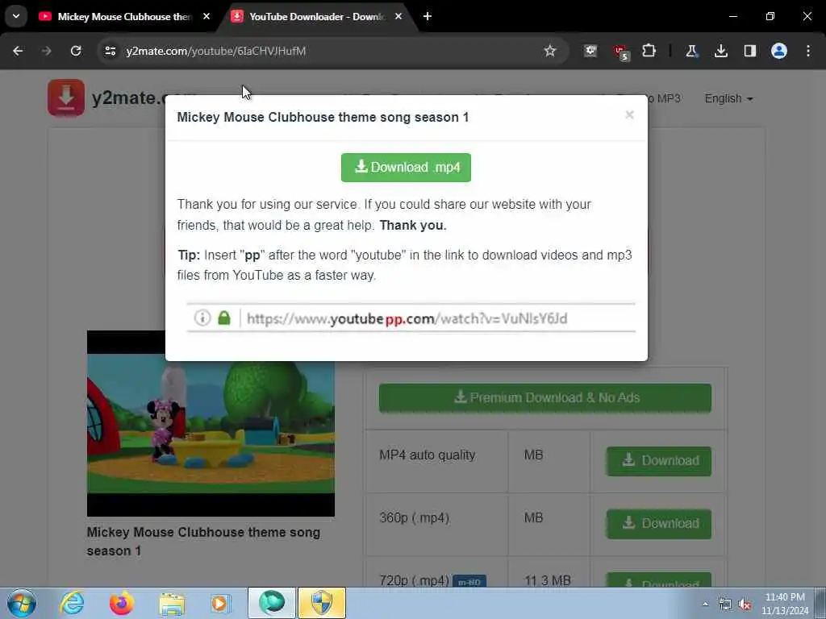This screenshot has width=826, height=619.
Task: Click the muted volume tray icon
Action: pyautogui.click(x=745, y=604)
